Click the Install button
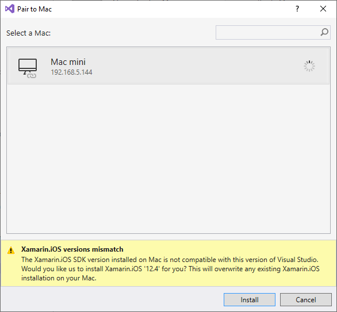The image size is (337, 312). (x=250, y=299)
